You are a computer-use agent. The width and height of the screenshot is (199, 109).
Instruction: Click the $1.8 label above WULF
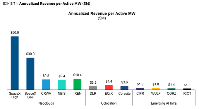point(156,84)
